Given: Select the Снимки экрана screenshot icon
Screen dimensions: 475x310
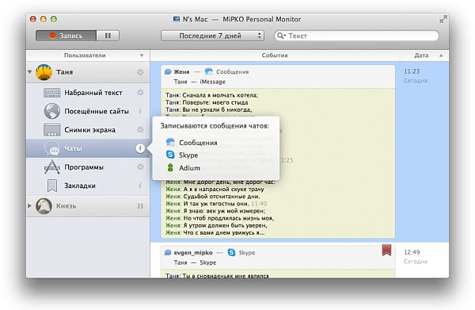Looking at the screenshot, I should (51, 130).
